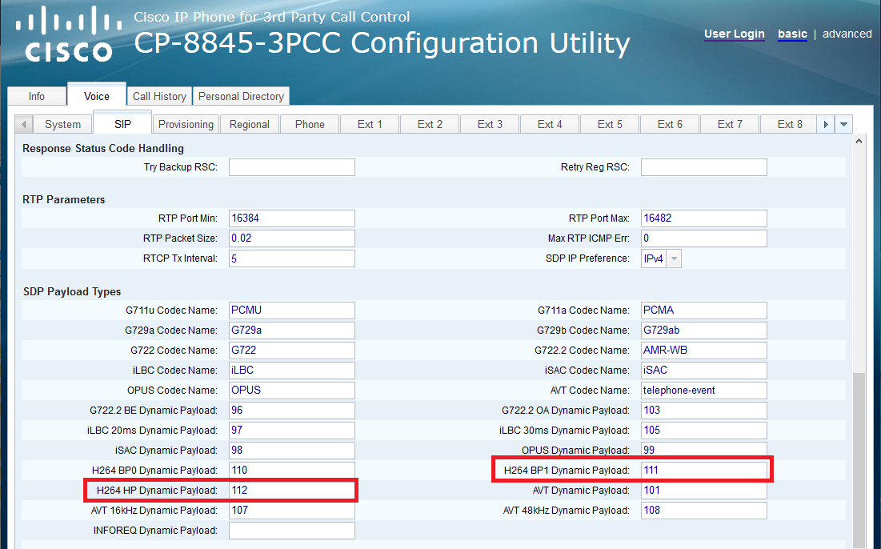Switch to the Info tab
The image size is (881, 549).
point(37,96)
